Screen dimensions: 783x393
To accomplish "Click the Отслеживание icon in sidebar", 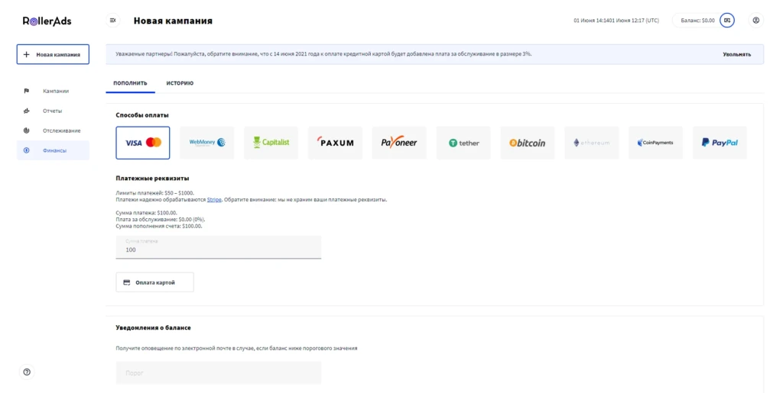I will pos(27,130).
